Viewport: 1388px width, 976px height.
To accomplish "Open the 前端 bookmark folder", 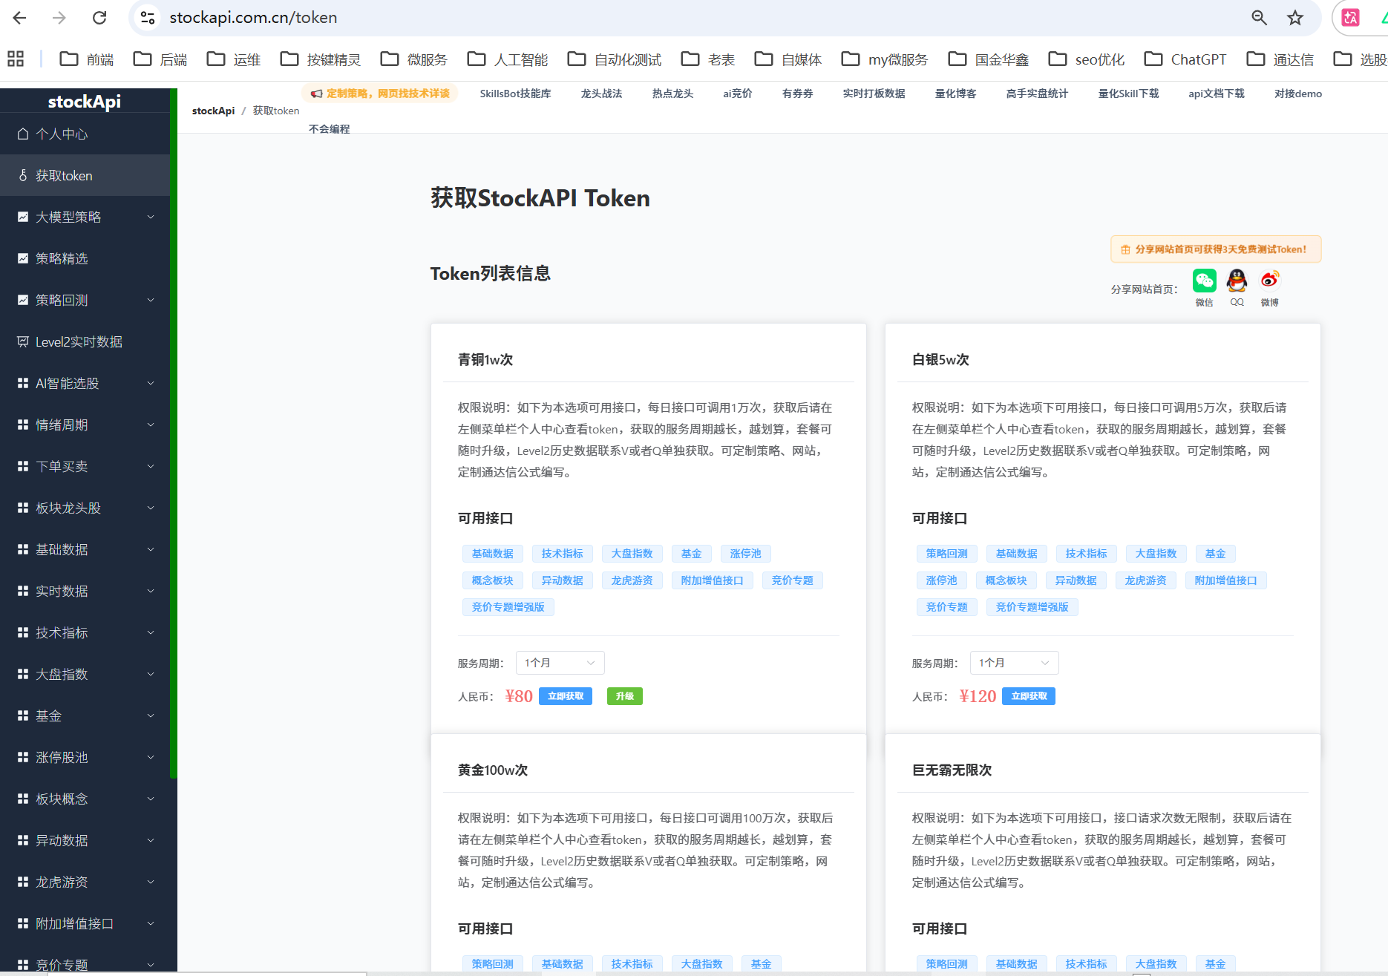I will pos(87,59).
